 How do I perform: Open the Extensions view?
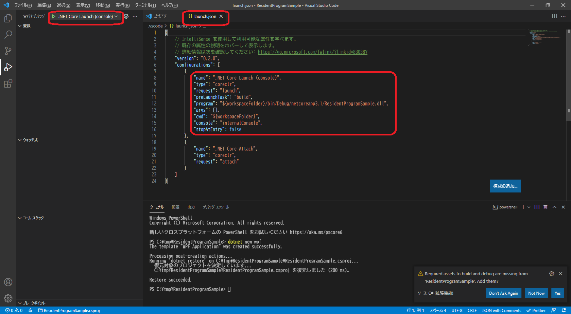point(8,84)
